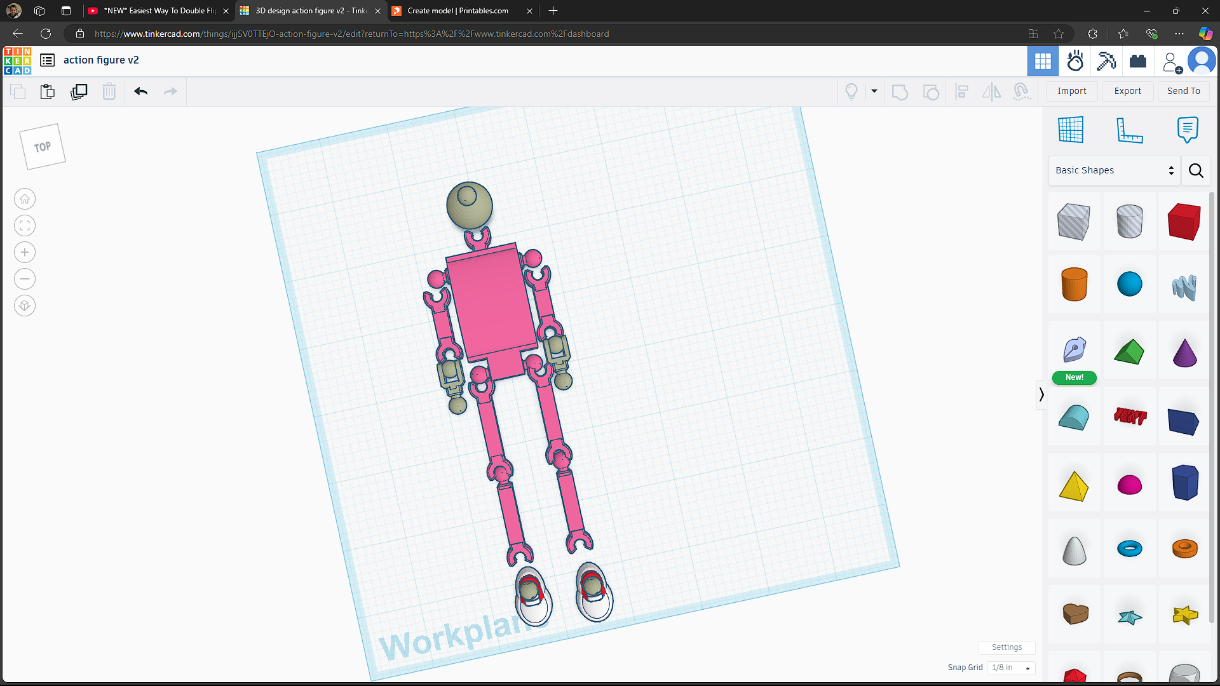Image resolution: width=1220 pixels, height=686 pixels.
Task: Open the Ruler tool
Action: [1130, 130]
